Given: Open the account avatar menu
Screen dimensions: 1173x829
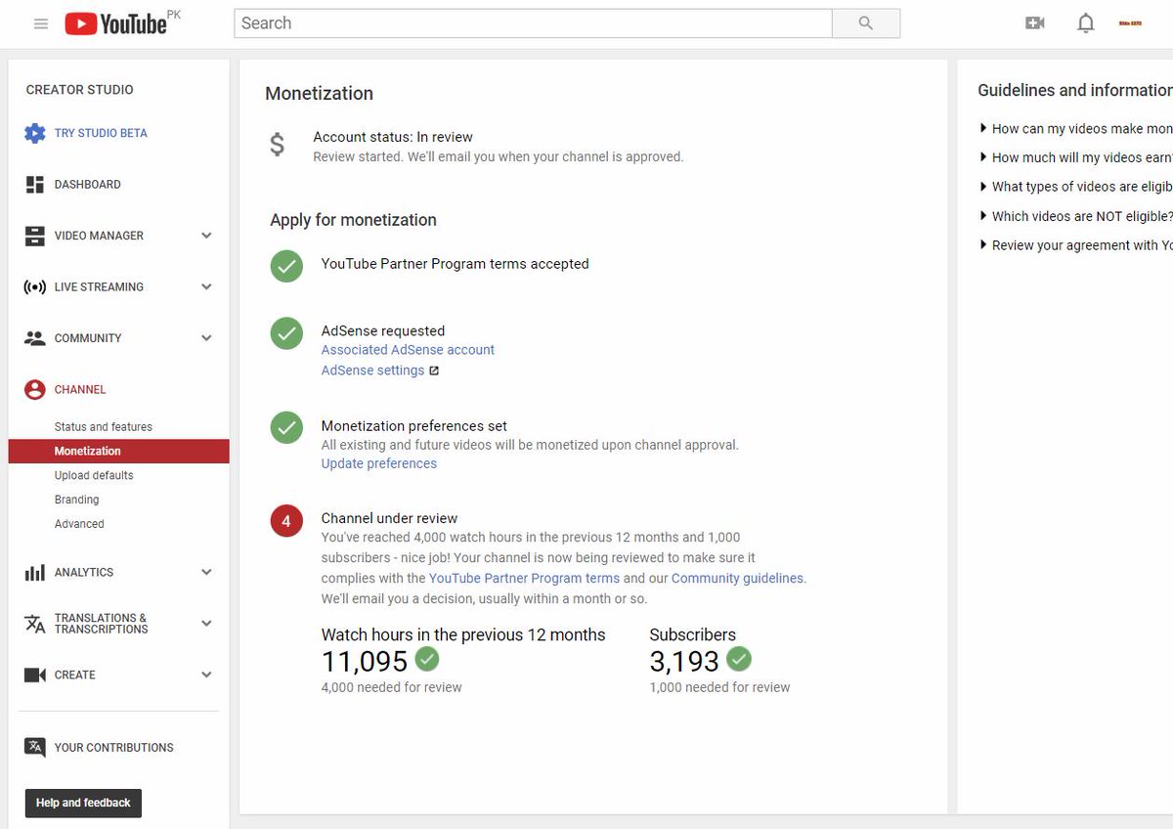Looking at the screenshot, I should pyautogui.click(x=1130, y=23).
